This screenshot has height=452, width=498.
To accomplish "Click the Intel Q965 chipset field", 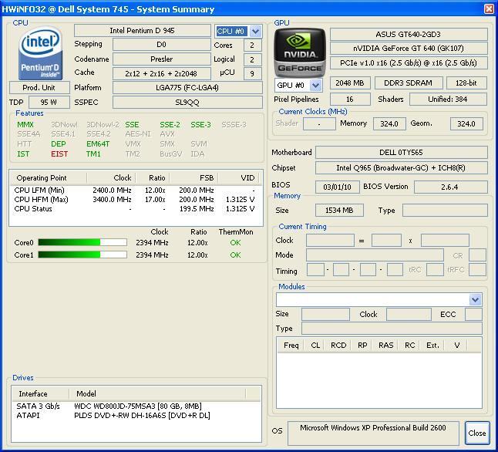I will pyautogui.click(x=401, y=168).
